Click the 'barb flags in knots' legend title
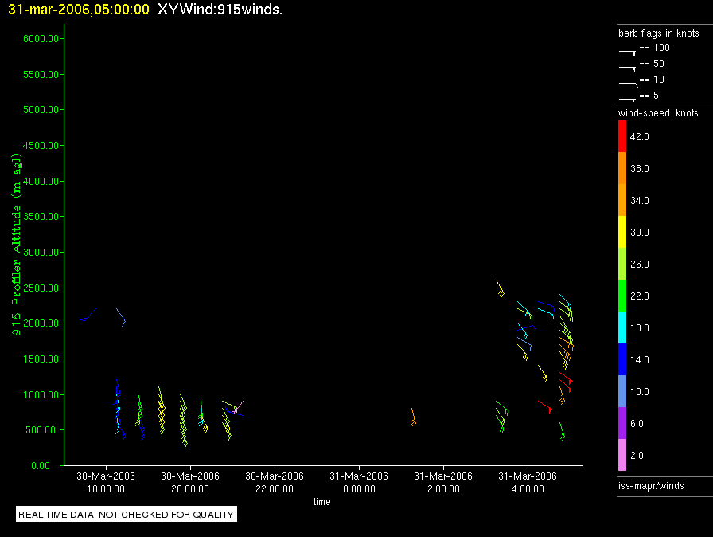Image resolution: width=713 pixels, height=537 pixels. click(x=658, y=33)
